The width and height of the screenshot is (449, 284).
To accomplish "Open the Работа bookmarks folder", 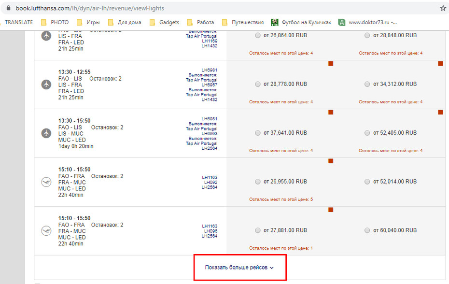I will pos(200,22).
